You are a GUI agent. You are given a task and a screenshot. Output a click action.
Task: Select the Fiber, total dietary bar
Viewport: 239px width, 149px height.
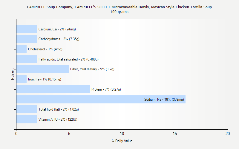pos(43,69)
